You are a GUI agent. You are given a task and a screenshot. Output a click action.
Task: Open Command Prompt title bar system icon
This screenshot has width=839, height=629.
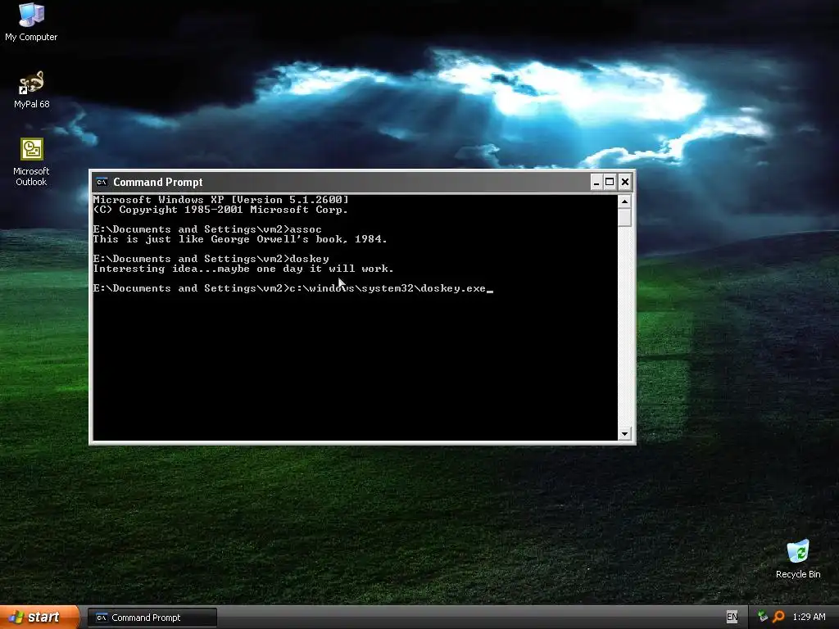tap(102, 182)
